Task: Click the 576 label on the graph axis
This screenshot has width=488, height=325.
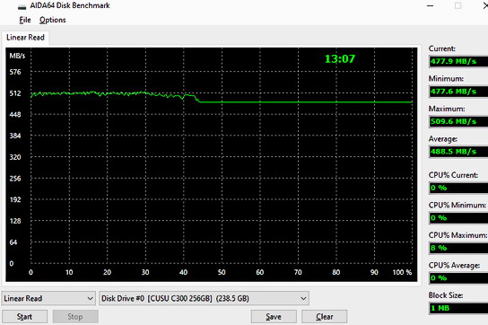Action: (15, 72)
